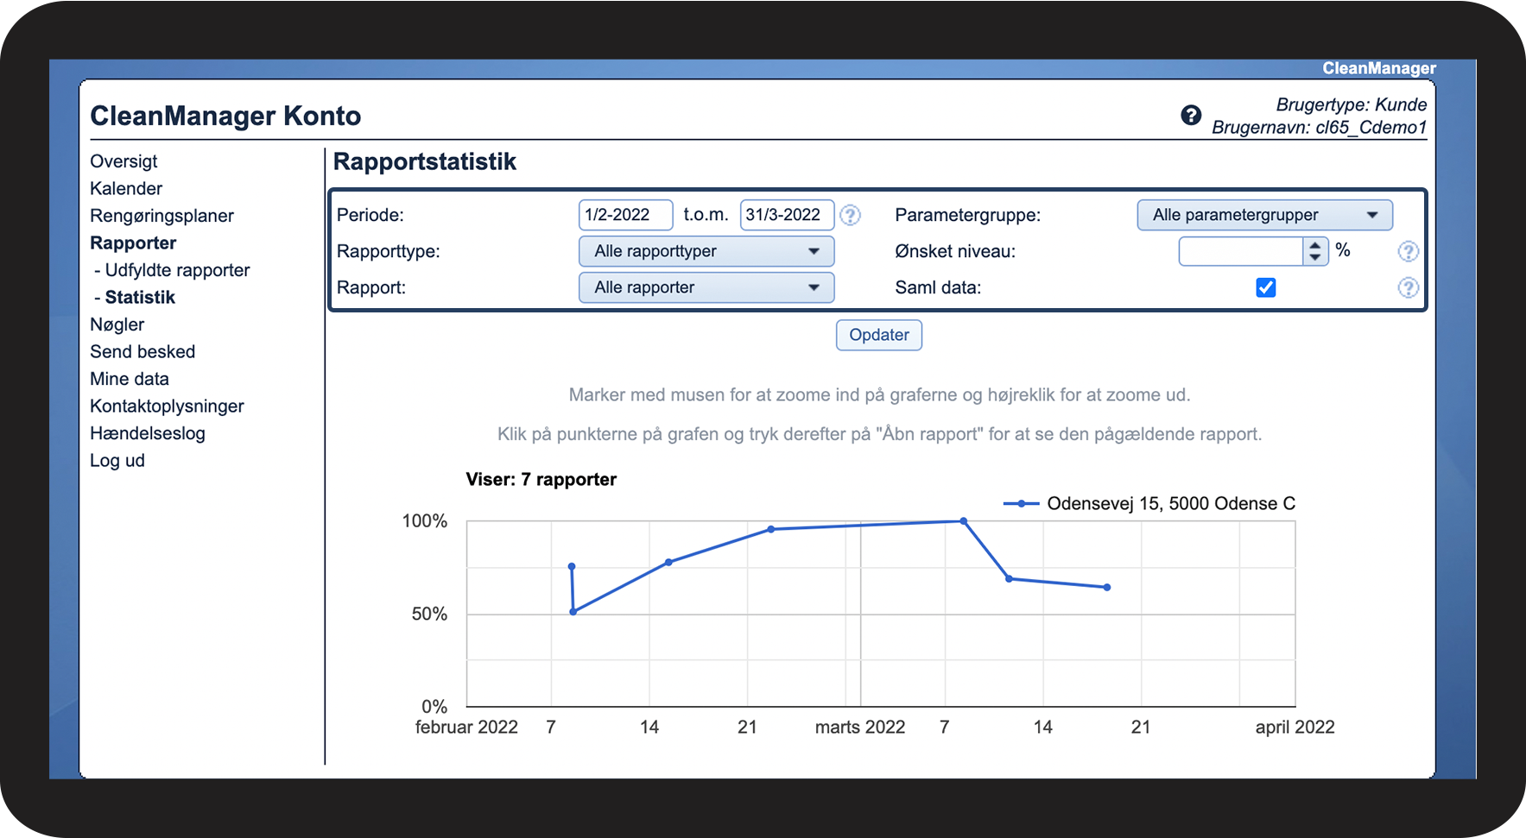Click the Opdater button
This screenshot has width=1526, height=838.
pyautogui.click(x=879, y=335)
